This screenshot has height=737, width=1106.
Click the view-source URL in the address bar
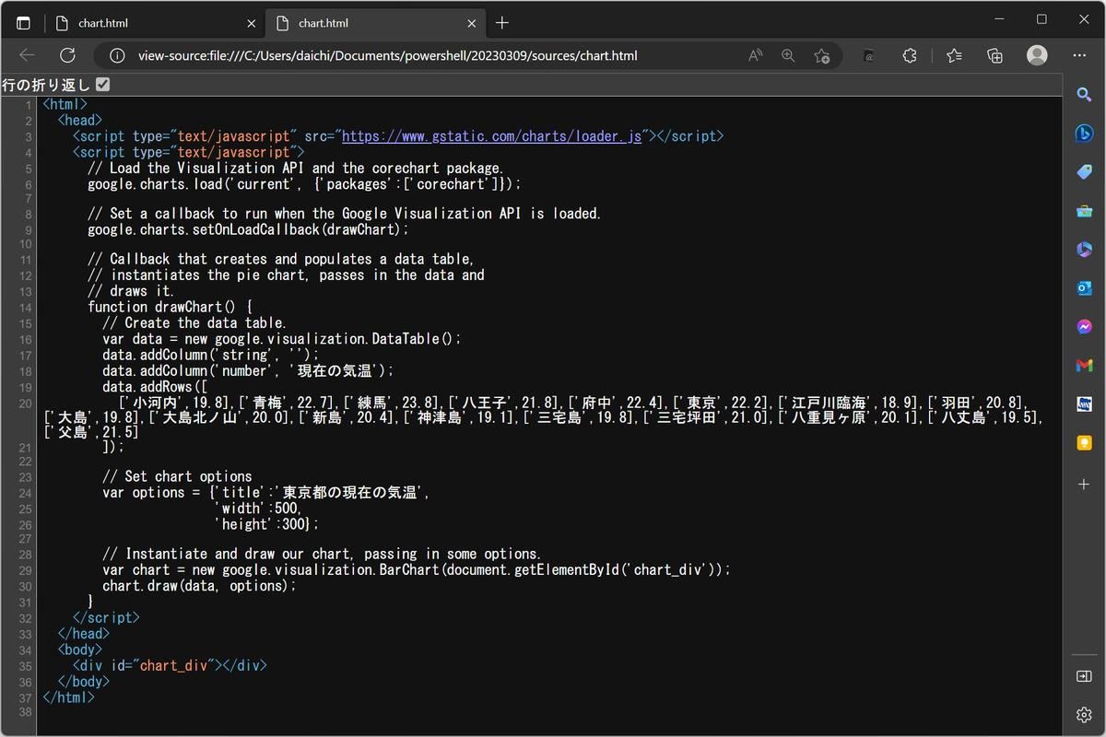388,55
